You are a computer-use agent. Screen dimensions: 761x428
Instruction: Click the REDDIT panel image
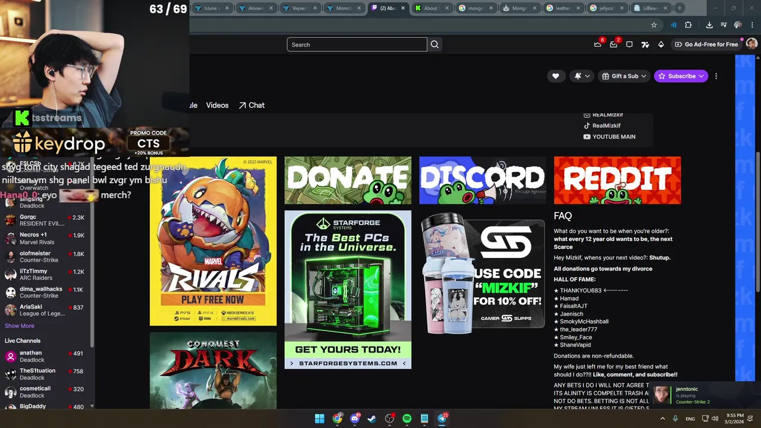point(617,181)
